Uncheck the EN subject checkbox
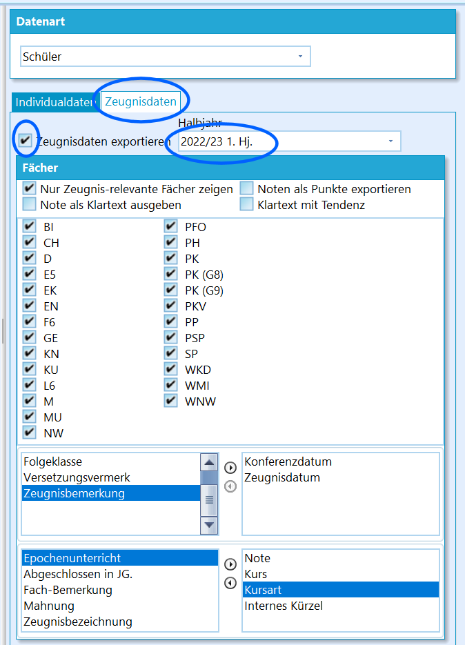This screenshot has width=465, height=645. (29, 306)
